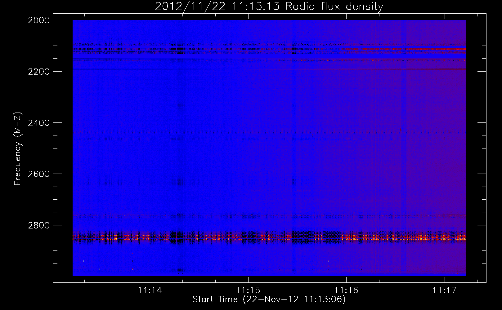Image resolution: width=502 pixels, height=310 pixels.
Task: Click the 11:15 time tick label
Action: [x=248, y=290]
